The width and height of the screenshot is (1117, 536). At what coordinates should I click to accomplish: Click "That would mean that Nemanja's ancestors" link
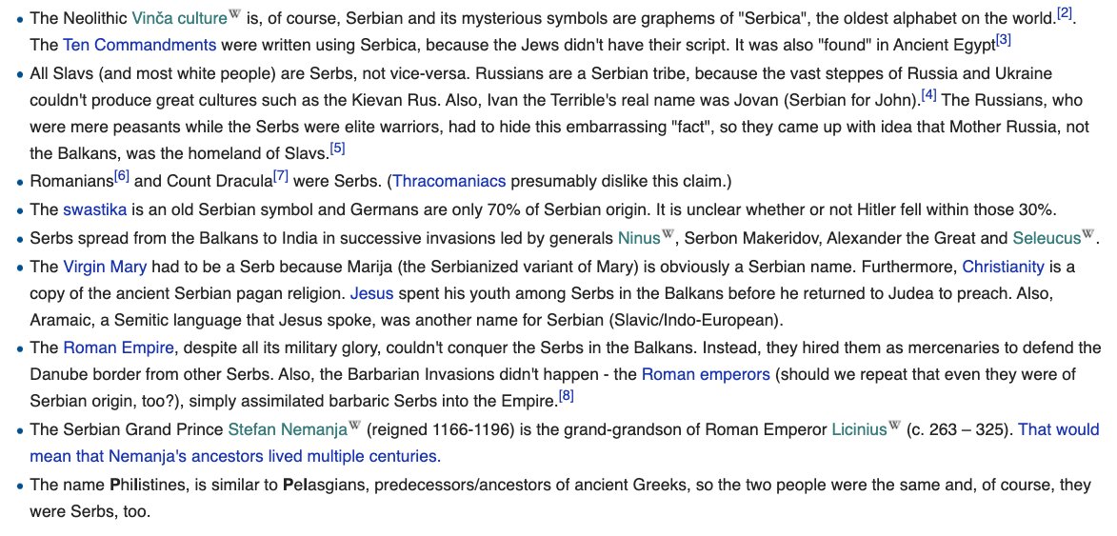click(x=1059, y=429)
